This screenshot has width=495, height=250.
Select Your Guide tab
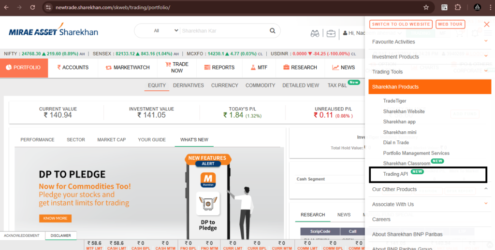[152, 139]
